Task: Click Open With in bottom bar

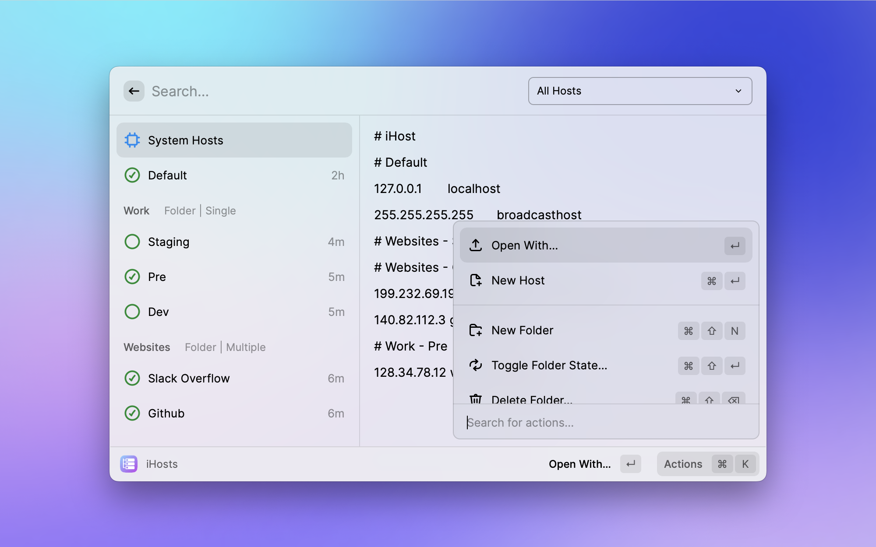Action: point(579,464)
